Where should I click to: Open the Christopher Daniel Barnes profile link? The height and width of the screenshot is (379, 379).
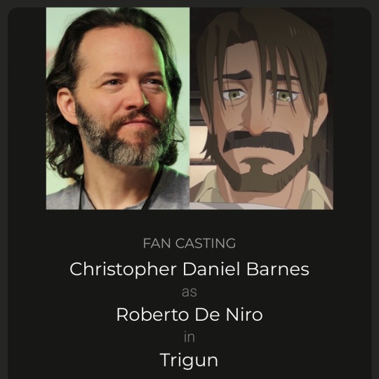point(189,269)
